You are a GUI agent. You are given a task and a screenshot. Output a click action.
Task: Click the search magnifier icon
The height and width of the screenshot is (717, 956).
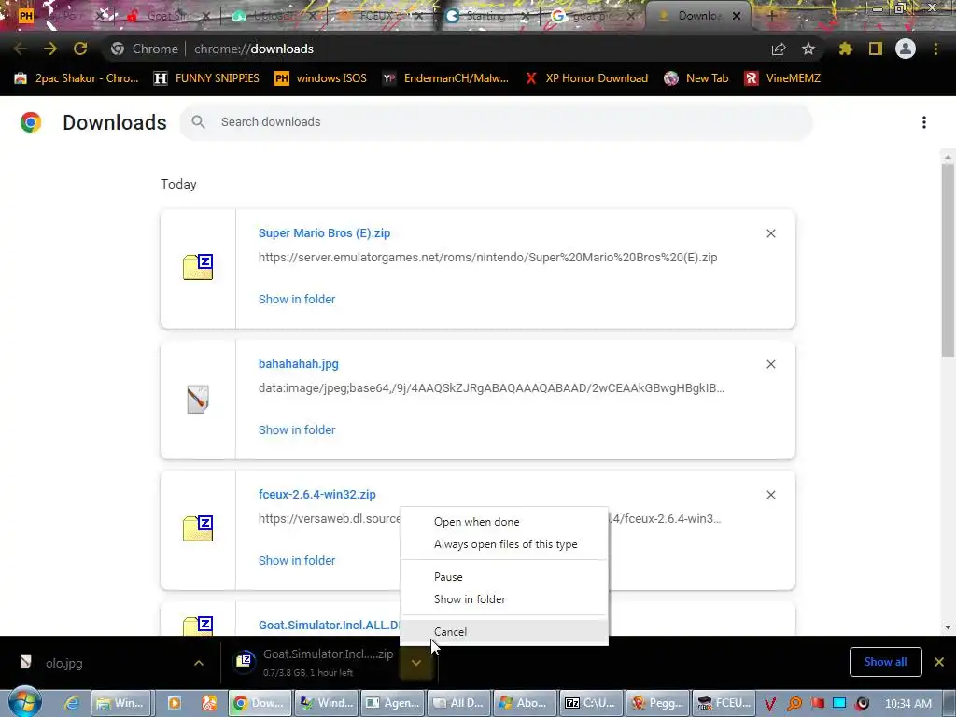(198, 122)
